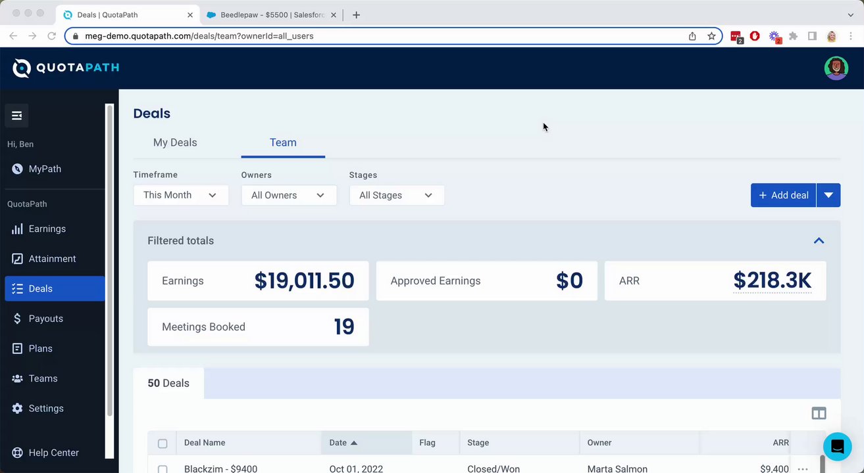The image size is (864, 473).
Task: Reload the page
Action: [x=51, y=36]
